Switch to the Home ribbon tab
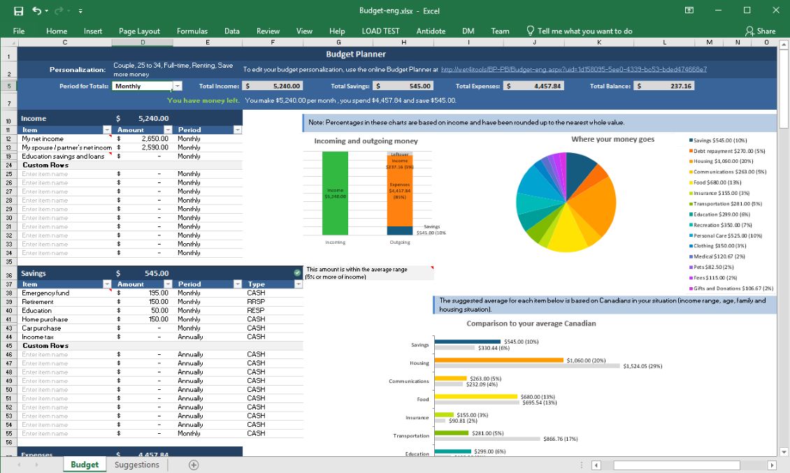790x473 pixels. (57, 31)
